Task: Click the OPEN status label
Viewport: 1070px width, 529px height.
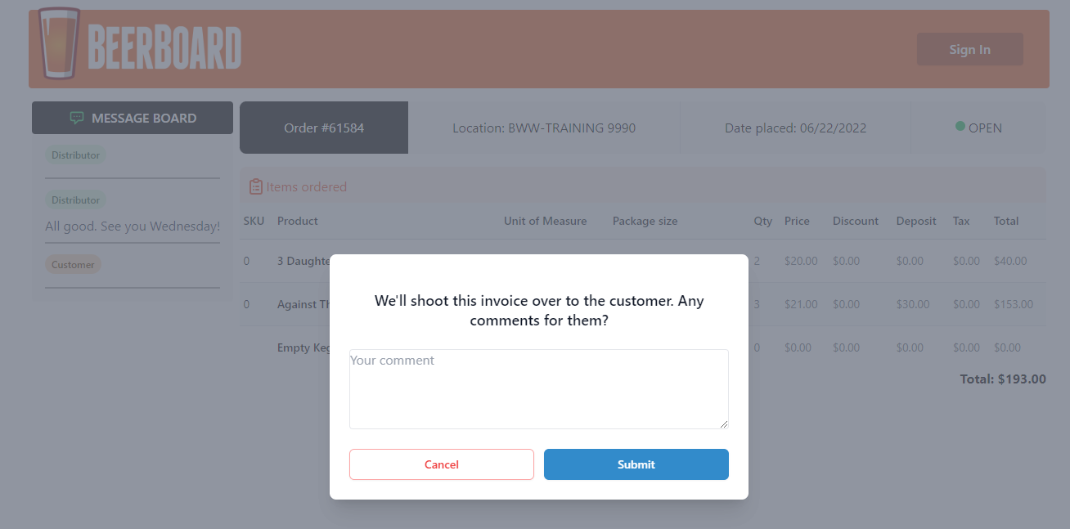Action: [987, 128]
